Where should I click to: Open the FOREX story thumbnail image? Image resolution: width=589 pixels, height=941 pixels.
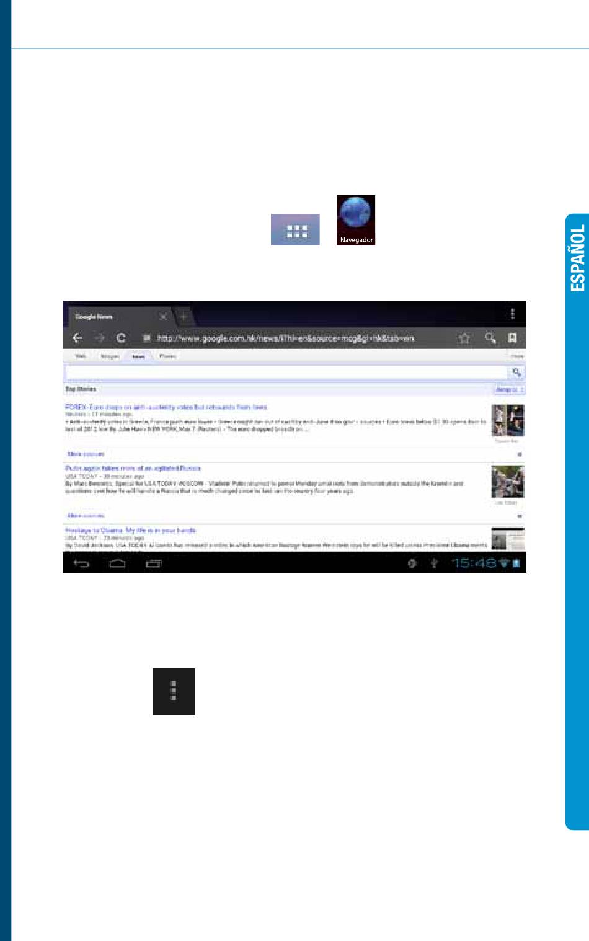(x=508, y=420)
